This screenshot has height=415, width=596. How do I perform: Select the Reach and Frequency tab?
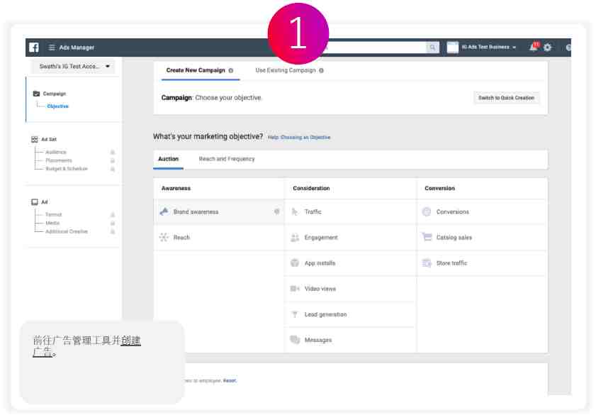227,159
